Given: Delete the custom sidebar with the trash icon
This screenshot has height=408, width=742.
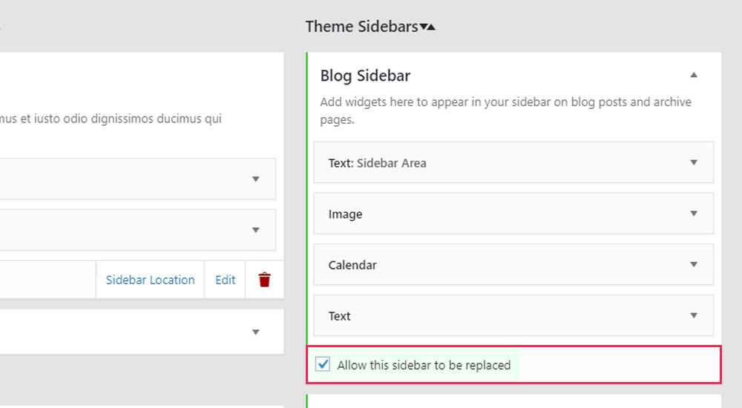Looking at the screenshot, I should [x=265, y=280].
